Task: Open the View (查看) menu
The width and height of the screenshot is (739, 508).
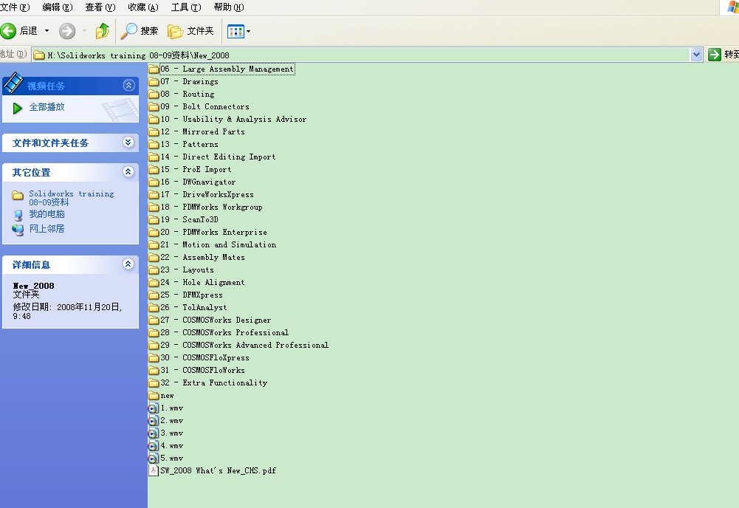Action: coord(100,7)
